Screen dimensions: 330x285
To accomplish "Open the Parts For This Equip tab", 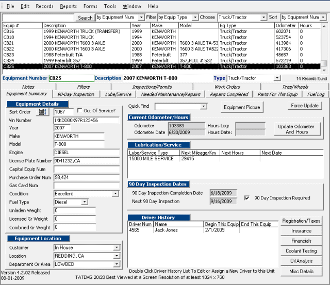I will [x=277, y=94].
